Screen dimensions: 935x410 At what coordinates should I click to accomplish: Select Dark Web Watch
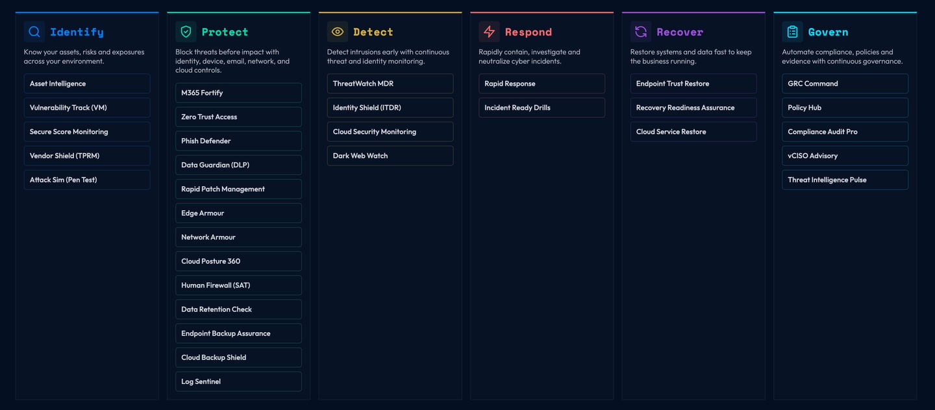pos(390,156)
